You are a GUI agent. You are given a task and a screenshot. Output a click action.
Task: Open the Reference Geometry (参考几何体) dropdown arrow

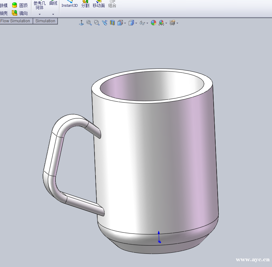(x=39, y=14)
